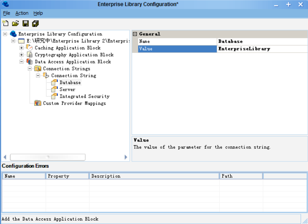Click the New Application toolbar icon

[x=6, y=23]
